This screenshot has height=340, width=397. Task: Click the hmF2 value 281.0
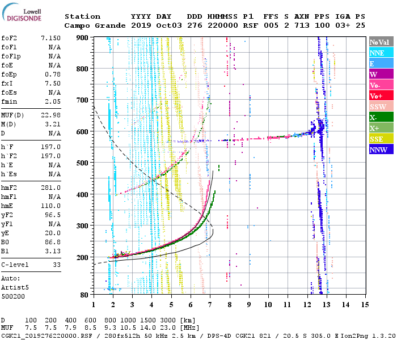[51, 188]
